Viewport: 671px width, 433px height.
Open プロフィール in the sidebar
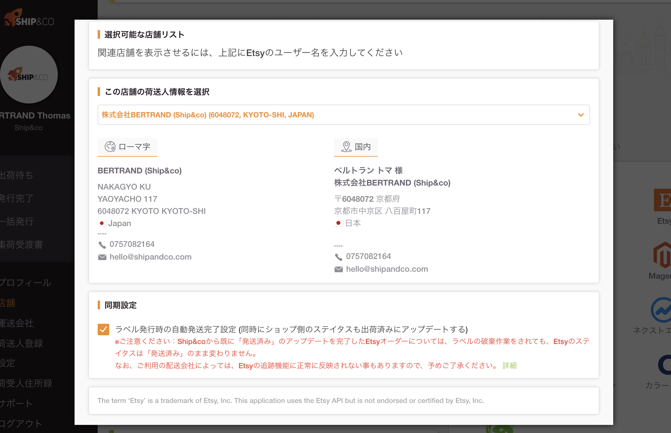click(25, 282)
